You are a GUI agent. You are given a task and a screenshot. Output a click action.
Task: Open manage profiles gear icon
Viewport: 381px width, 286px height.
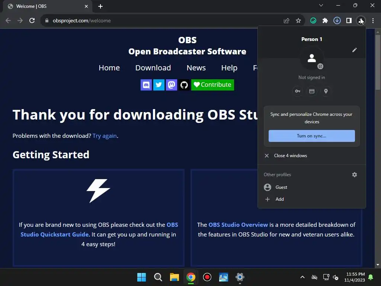pyautogui.click(x=355, y=175)
